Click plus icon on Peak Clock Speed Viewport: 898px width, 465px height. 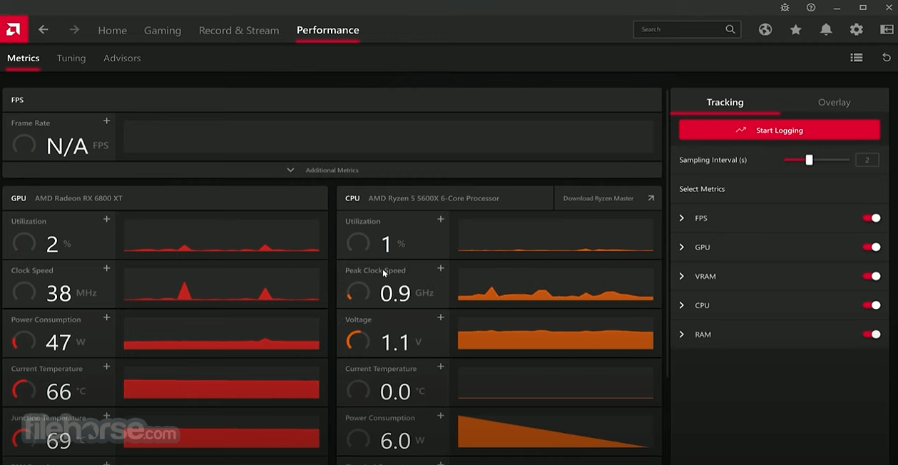pyautogui.click(x=441, y=268)
